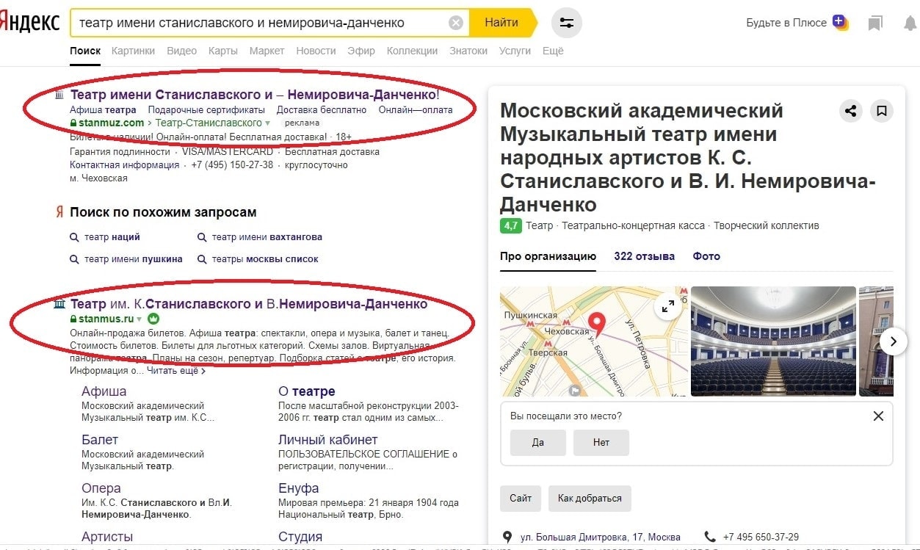Click the phone icon near +7 495 650-37-29
The width and height of the screenshot is (920, 550).
click(x=709, y=537)
